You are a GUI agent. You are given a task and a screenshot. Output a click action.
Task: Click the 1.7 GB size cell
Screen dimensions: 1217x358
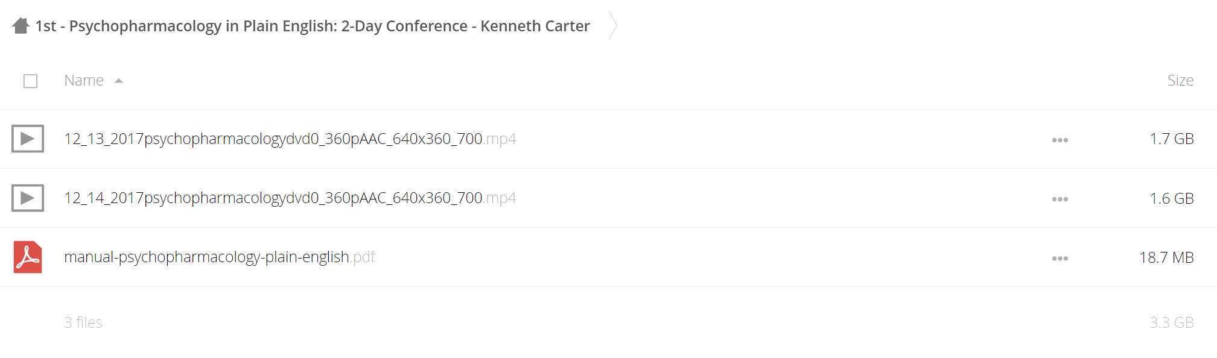pyautogui.click(x=1172, y=139)
